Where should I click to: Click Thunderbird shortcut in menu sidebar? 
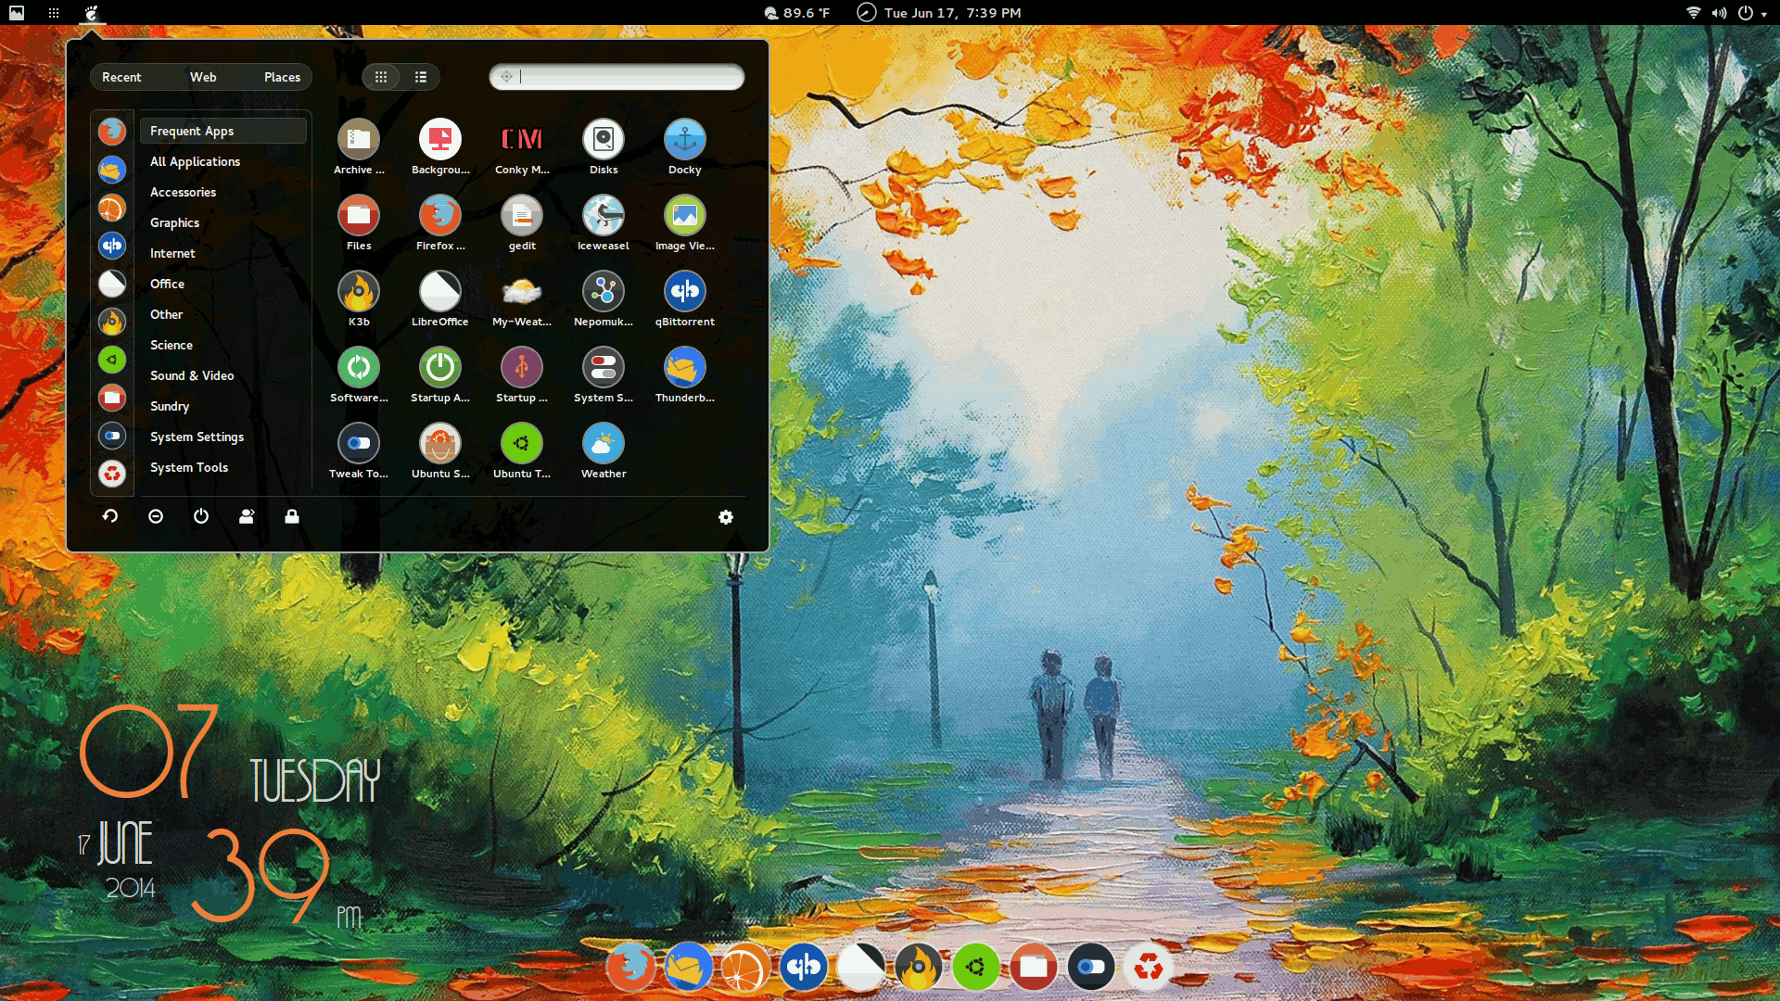point(112,170)
